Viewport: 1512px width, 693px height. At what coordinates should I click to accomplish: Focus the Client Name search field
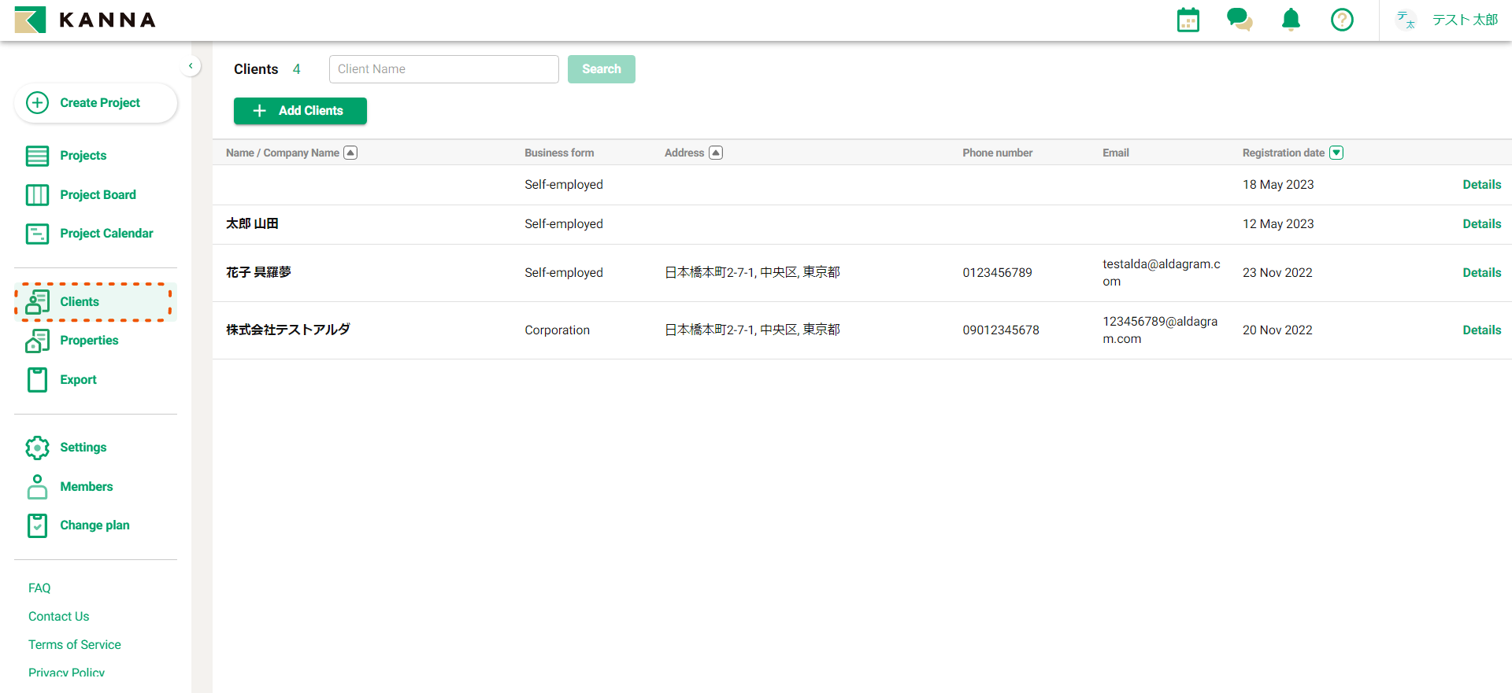pyautogui.click(x=443, y=69)
